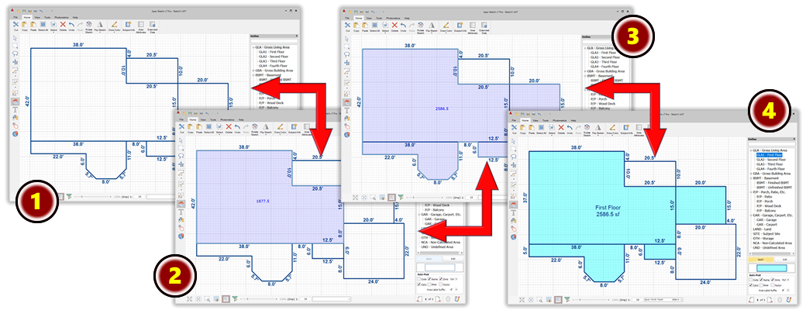
Task: Collapse the BSMT node in the cyan First Floor window
Action: [x=751, y=178]
